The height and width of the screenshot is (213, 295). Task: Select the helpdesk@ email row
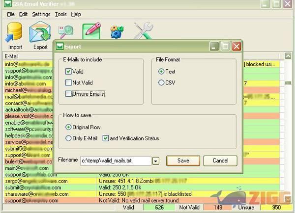(28, 135)
